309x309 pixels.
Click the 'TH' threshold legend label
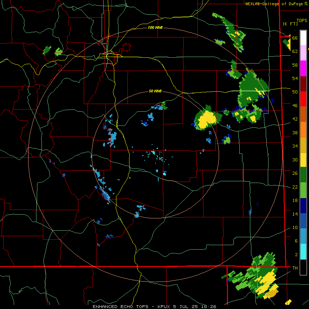(x=295, y=268)
